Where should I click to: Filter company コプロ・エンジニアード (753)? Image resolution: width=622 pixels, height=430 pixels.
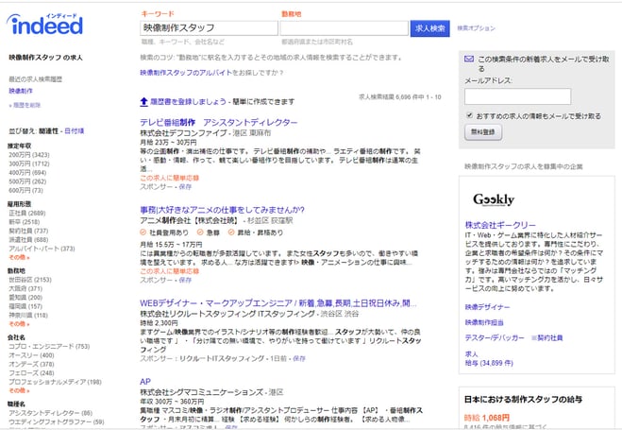49,346
